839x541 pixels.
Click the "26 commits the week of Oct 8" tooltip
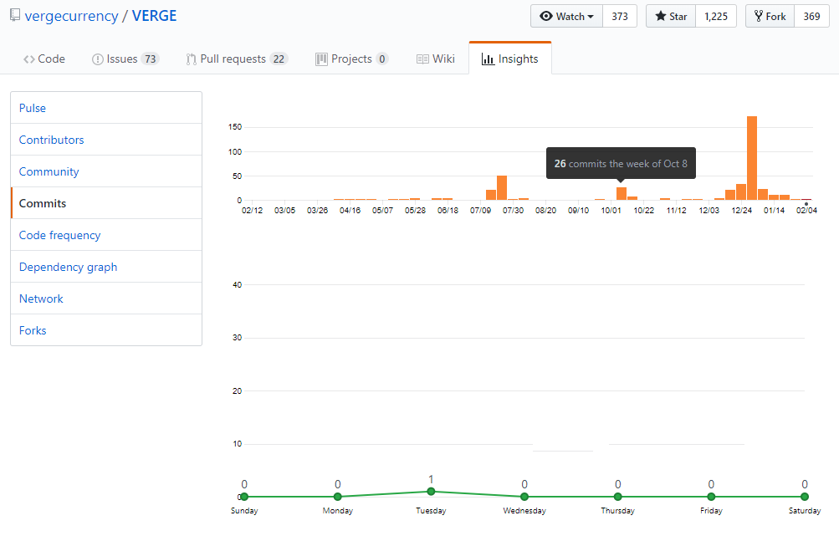click(x=621, y=163)
